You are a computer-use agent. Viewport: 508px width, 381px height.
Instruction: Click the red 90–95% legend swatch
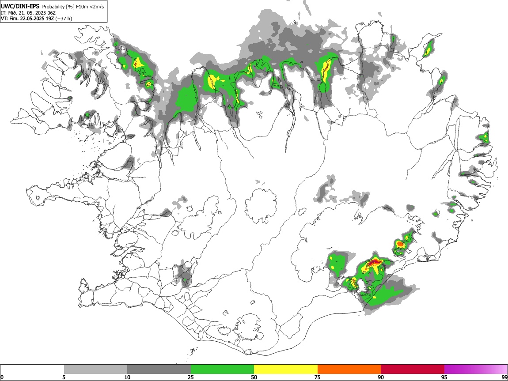pos(413,370)
